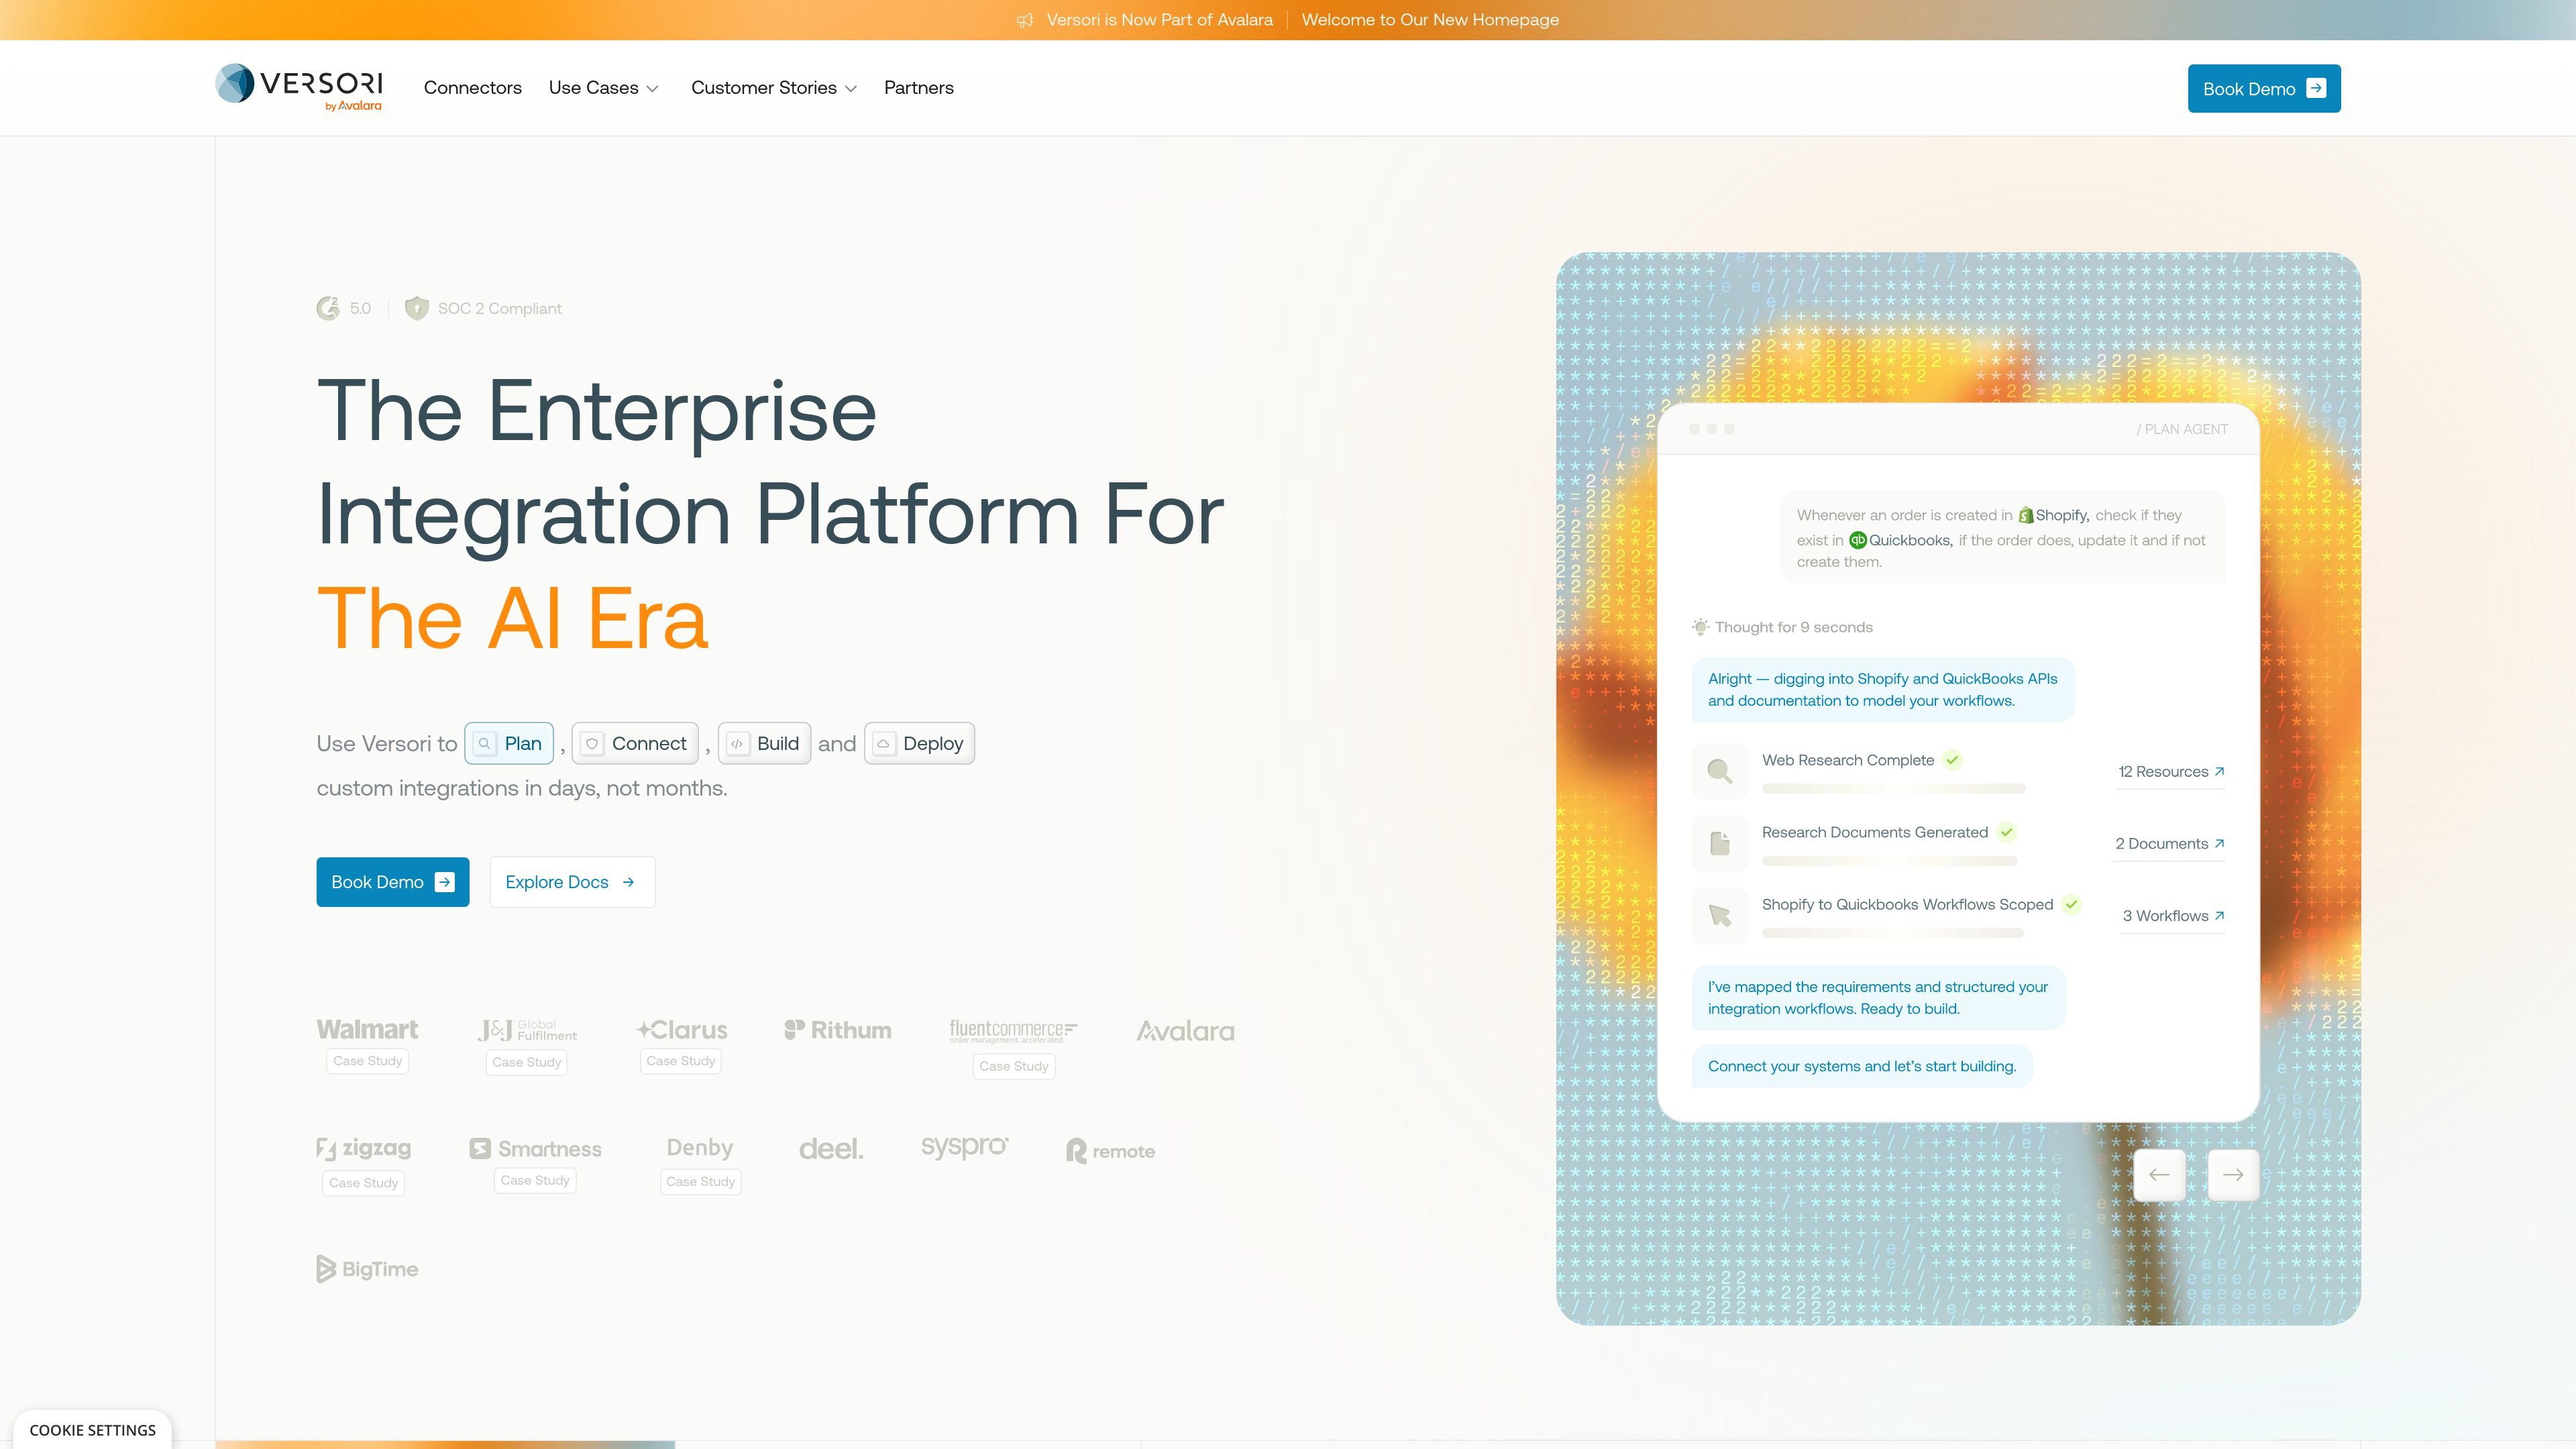
Task: Click the Versori logo
Action: pyautogui.click(x=299, y=88)
